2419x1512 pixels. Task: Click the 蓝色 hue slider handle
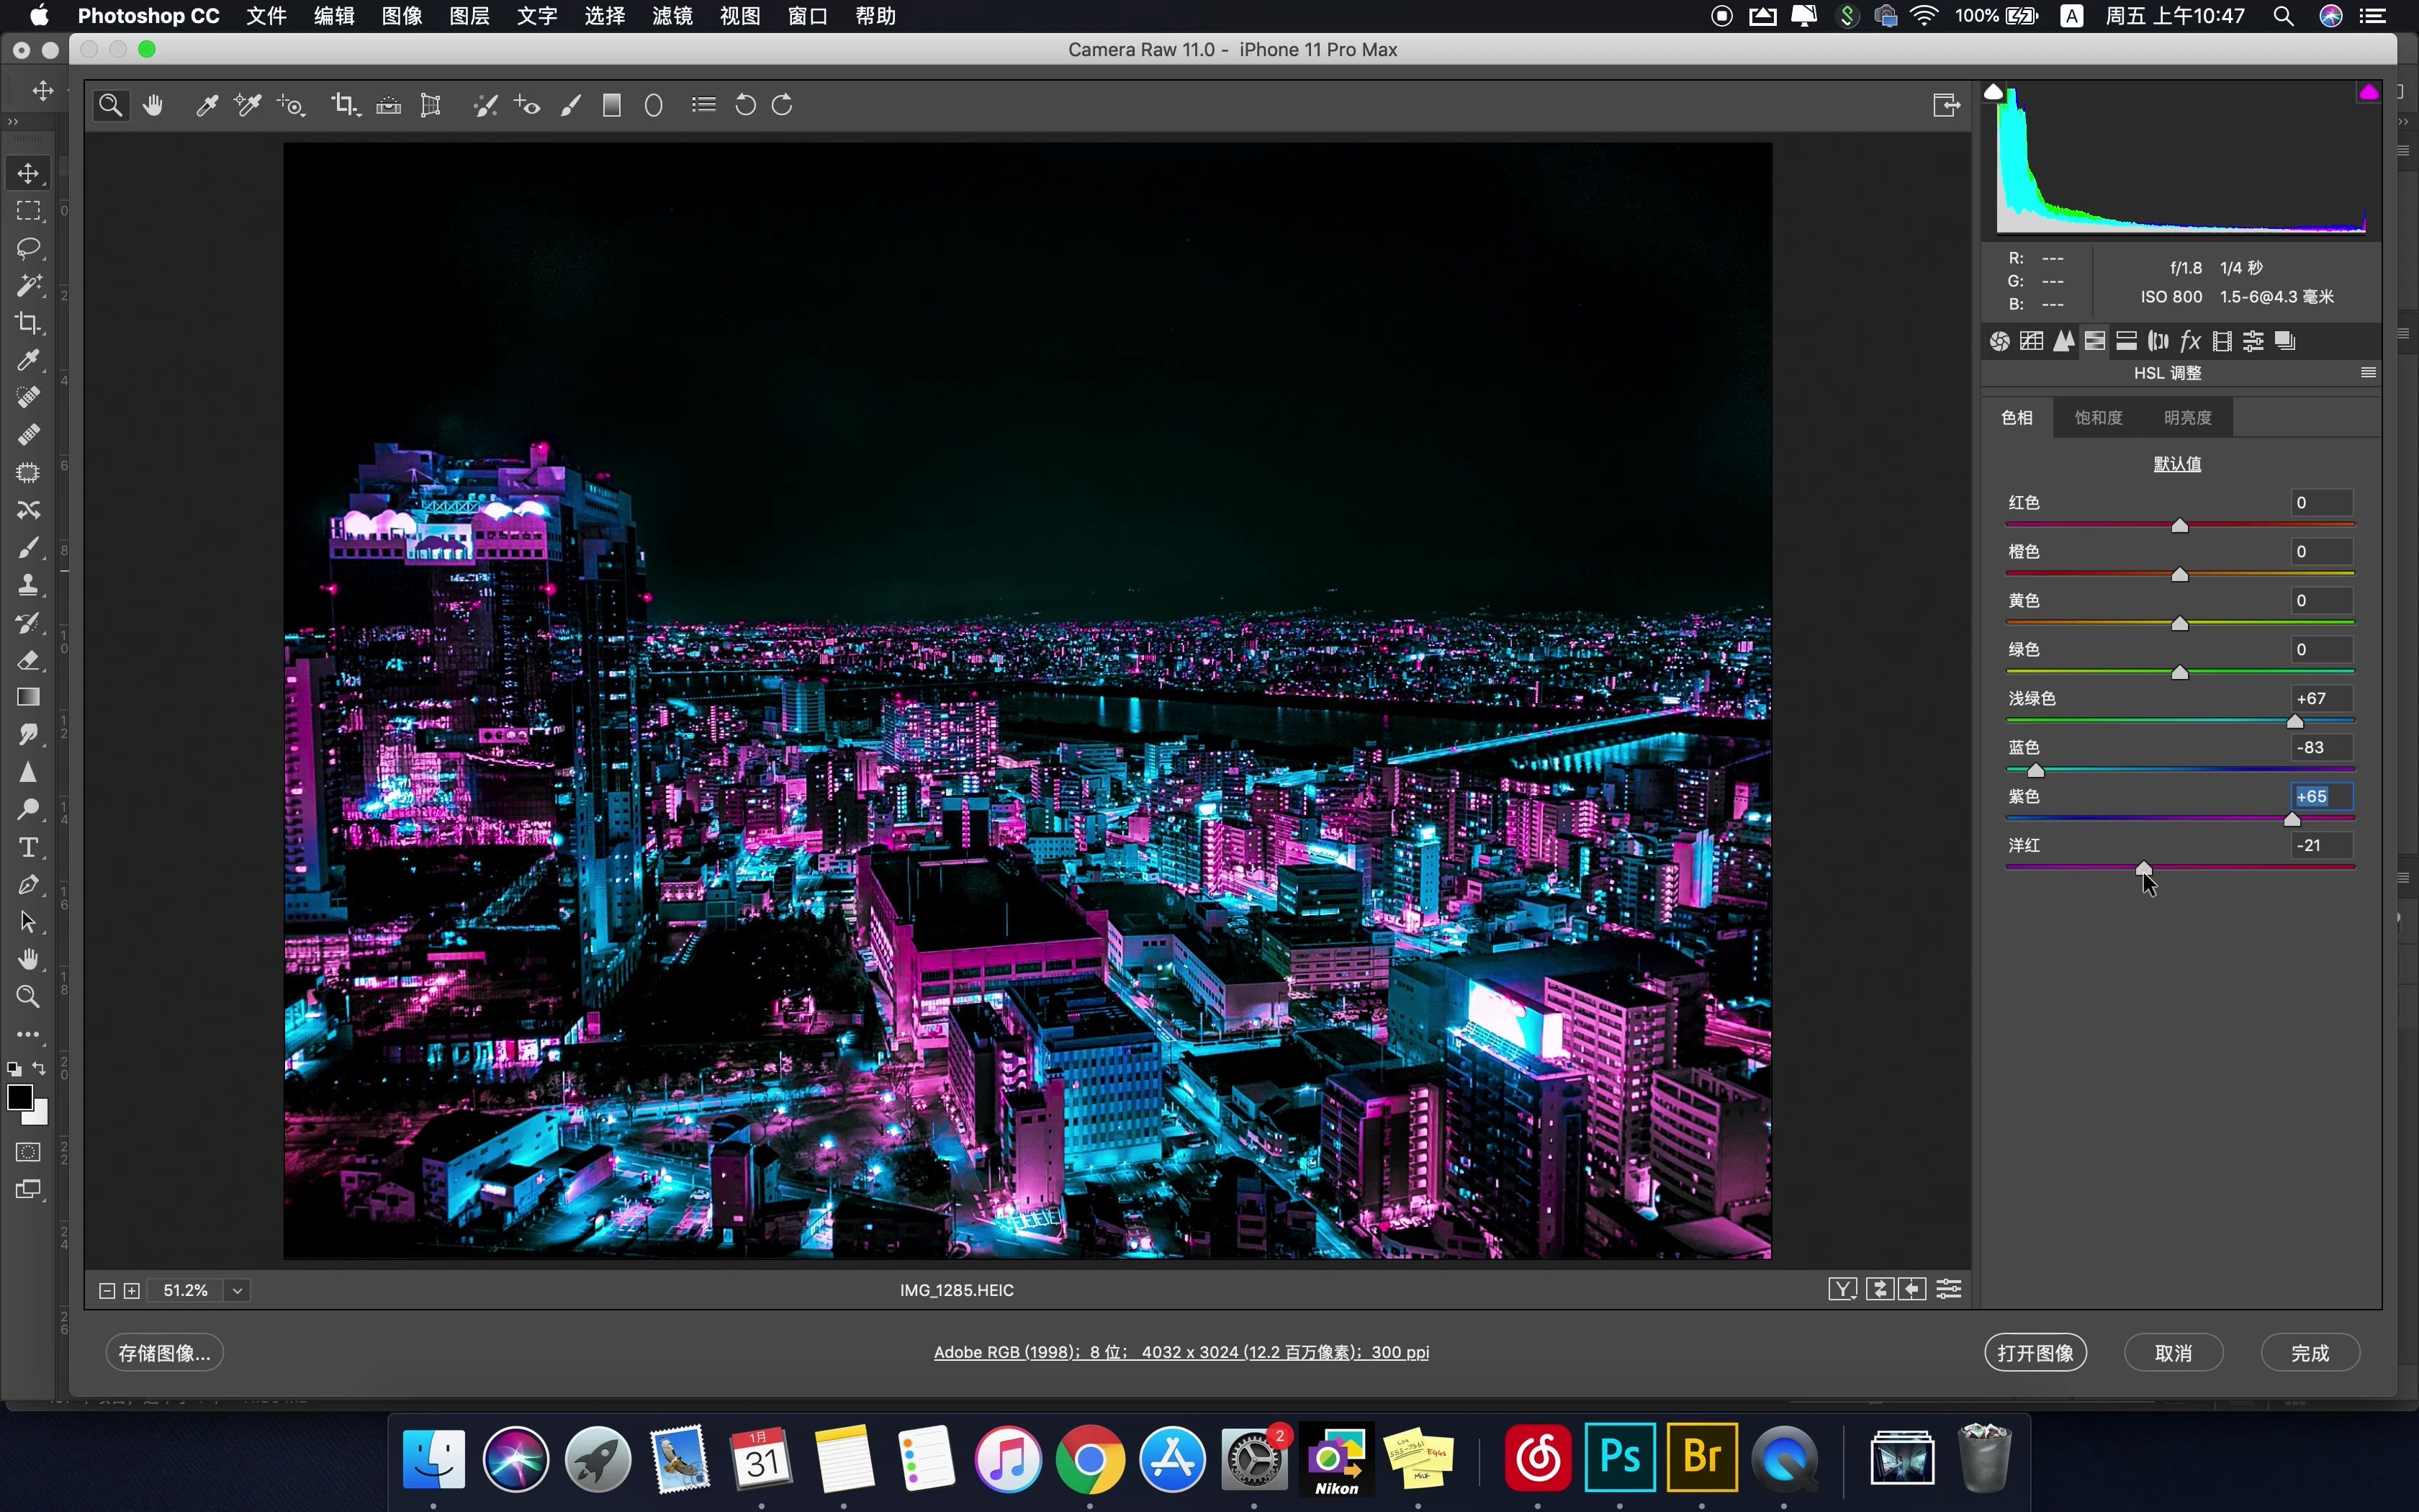point(2035,771)
